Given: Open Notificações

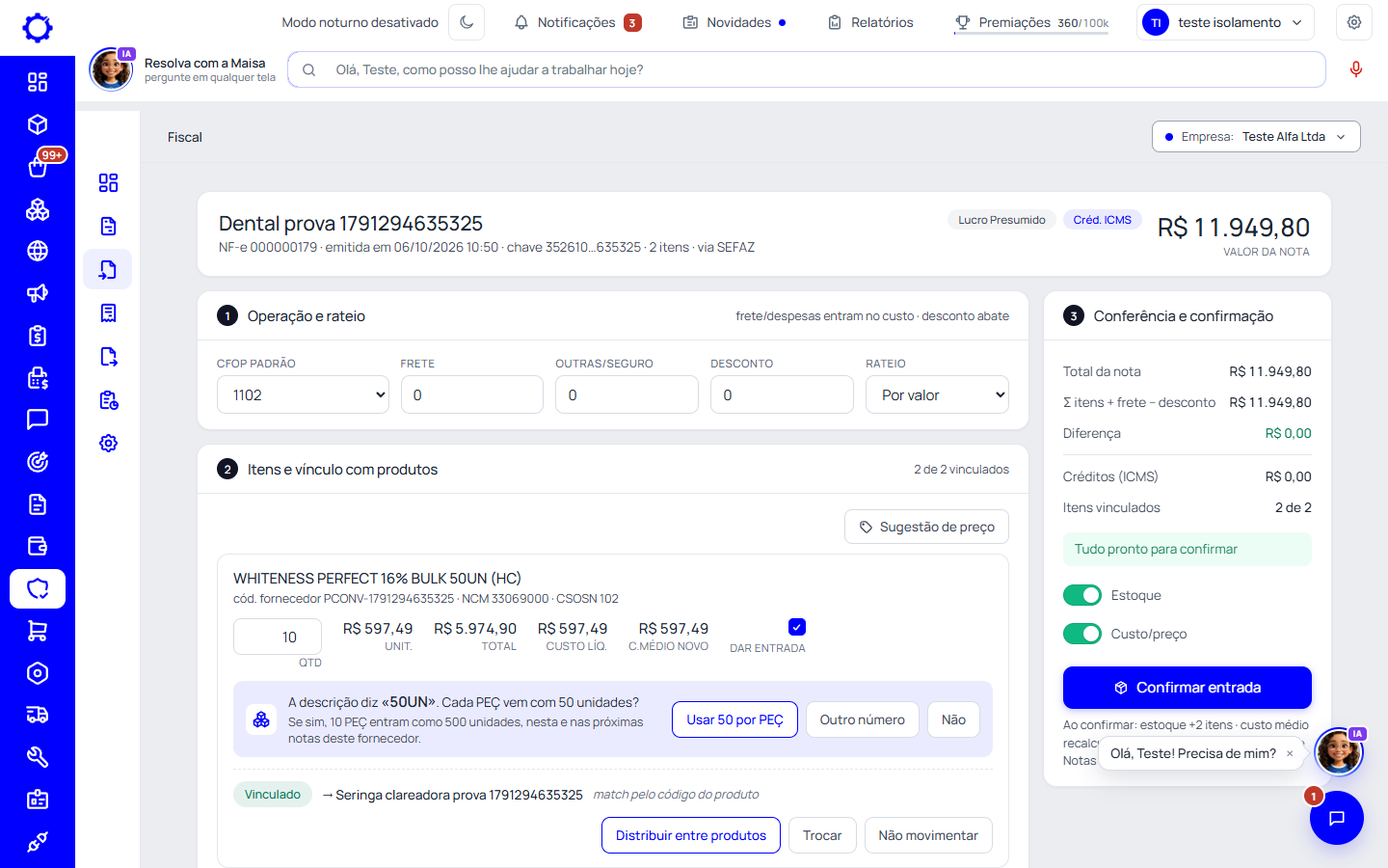Looking at the screenshot, I should 577,22.
